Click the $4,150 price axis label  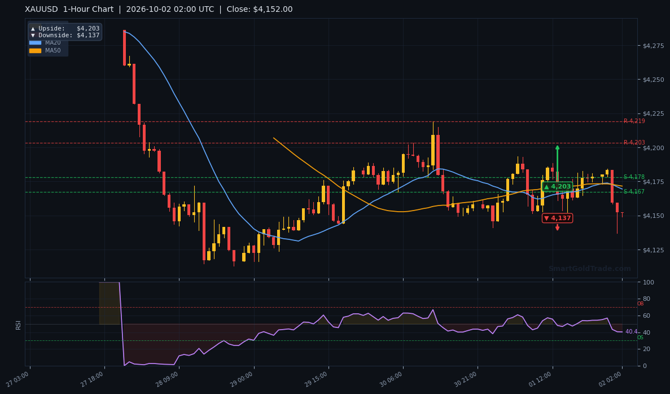(653, 216)
